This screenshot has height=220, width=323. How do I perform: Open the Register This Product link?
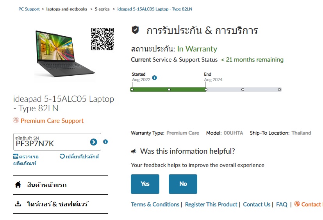pyautogui.click(x=211, y=204)
